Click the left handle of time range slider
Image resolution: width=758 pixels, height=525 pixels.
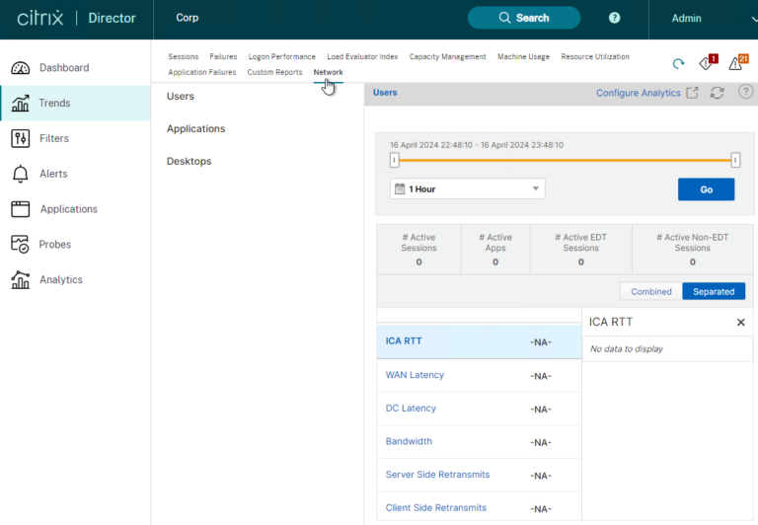tap(395, 160)
